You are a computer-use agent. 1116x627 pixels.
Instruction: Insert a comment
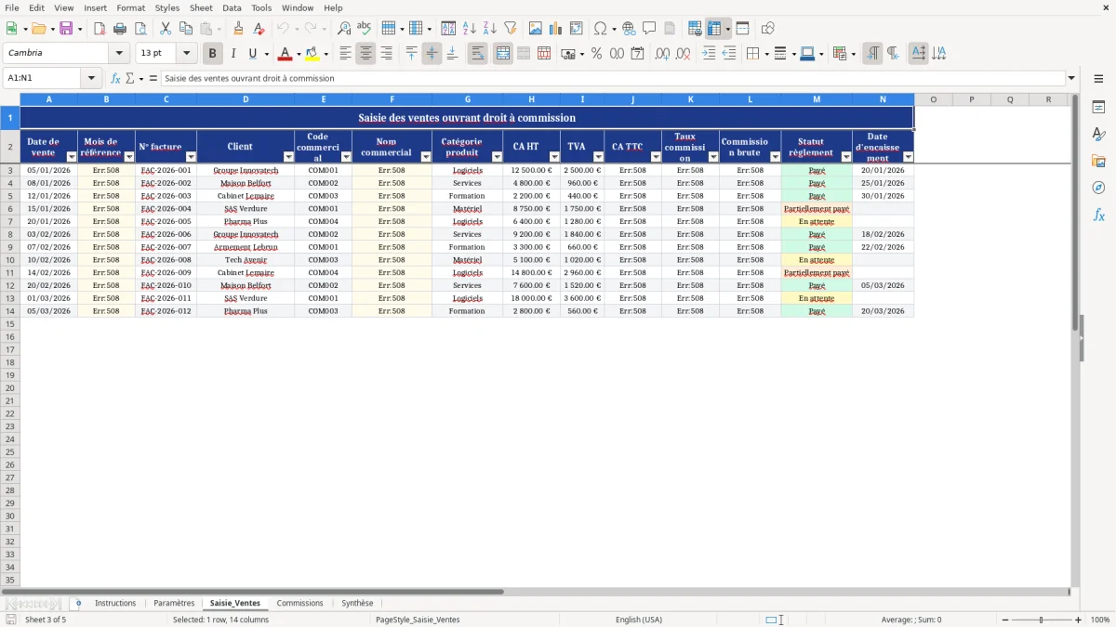pyautogui.click(x=649, y=29)
